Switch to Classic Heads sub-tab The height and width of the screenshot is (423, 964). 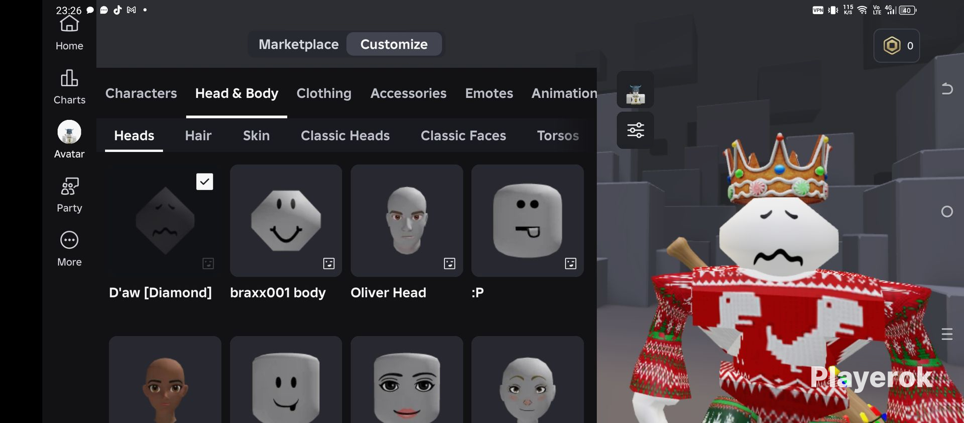coord(345,135)
